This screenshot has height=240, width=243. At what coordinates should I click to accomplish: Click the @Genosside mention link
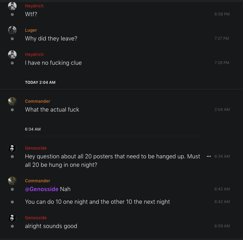41,189
